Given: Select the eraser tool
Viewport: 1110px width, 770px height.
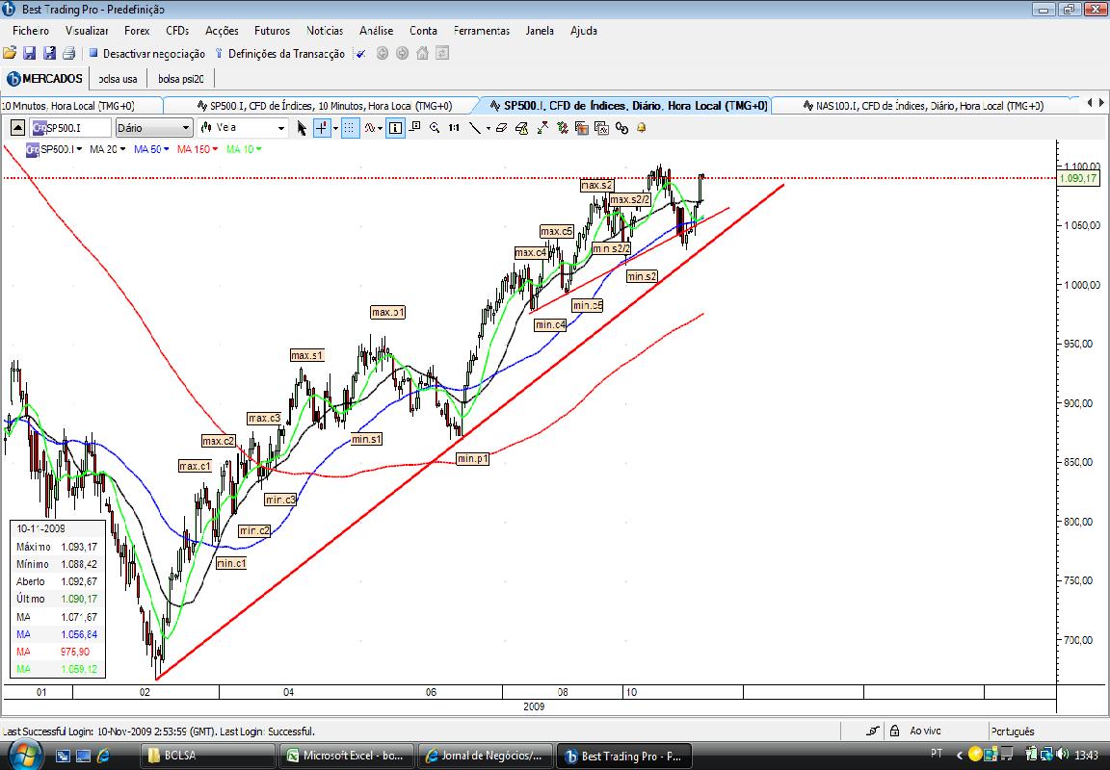Looking at the screenshot, I should [502, 128].
